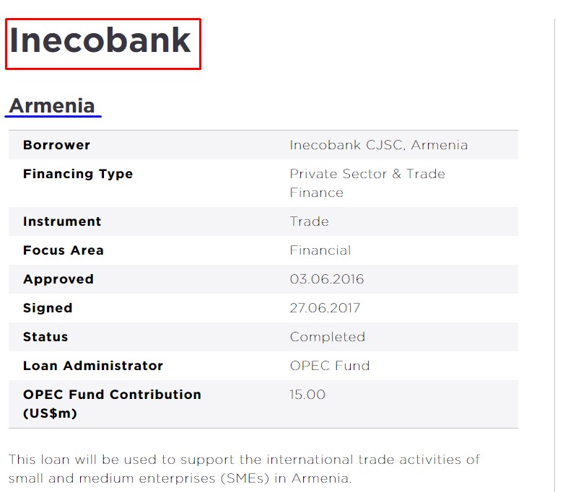
Task: Click the 'Completed' status value
Action: [x=327, y=337]
